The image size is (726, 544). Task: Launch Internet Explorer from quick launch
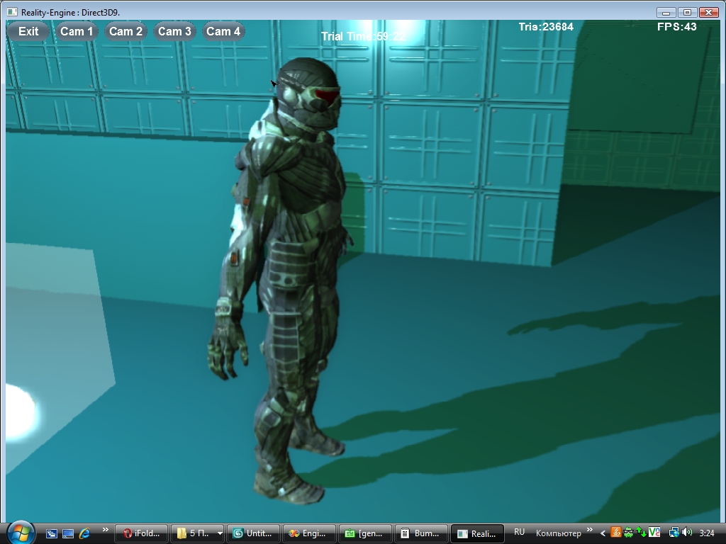85,533
